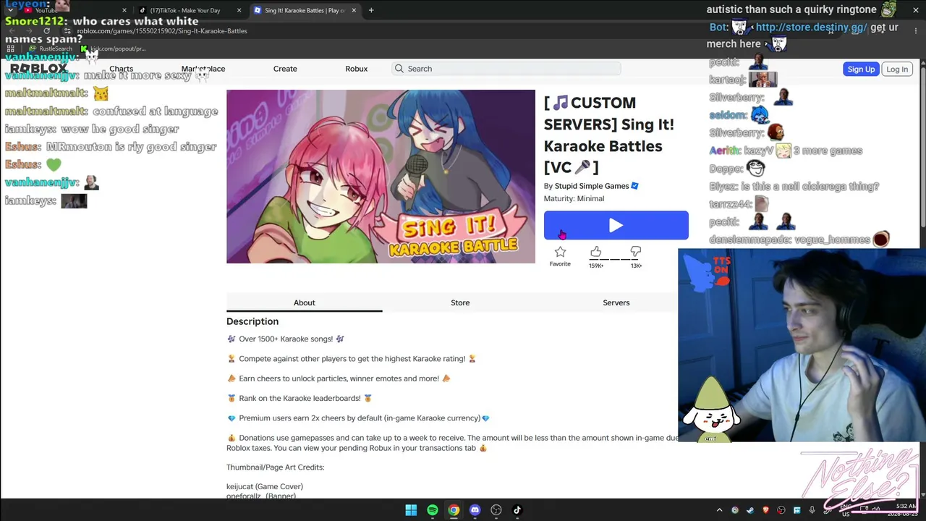Open the Windows Start menu
Screen dimensions: 926x521
pos(411,510)
